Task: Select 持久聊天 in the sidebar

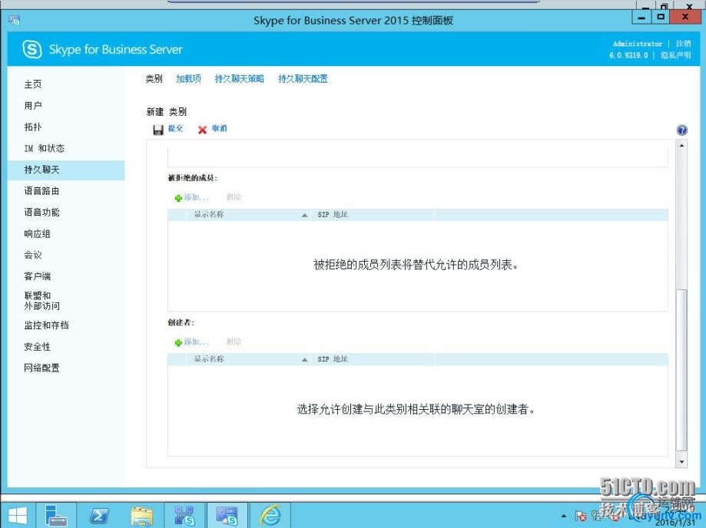Action: (66, 170)
